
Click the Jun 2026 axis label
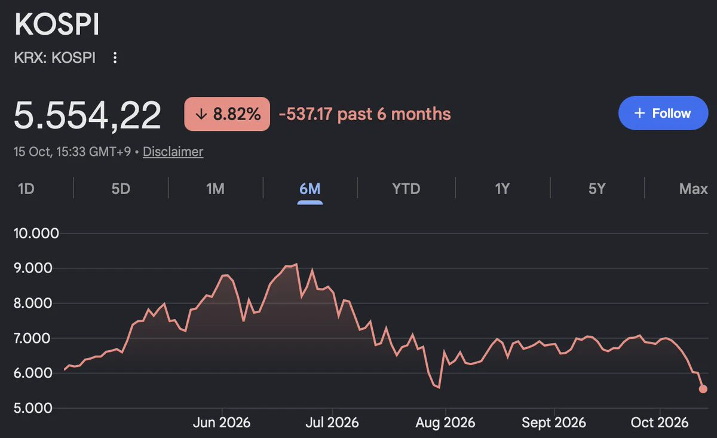(222, 422)
